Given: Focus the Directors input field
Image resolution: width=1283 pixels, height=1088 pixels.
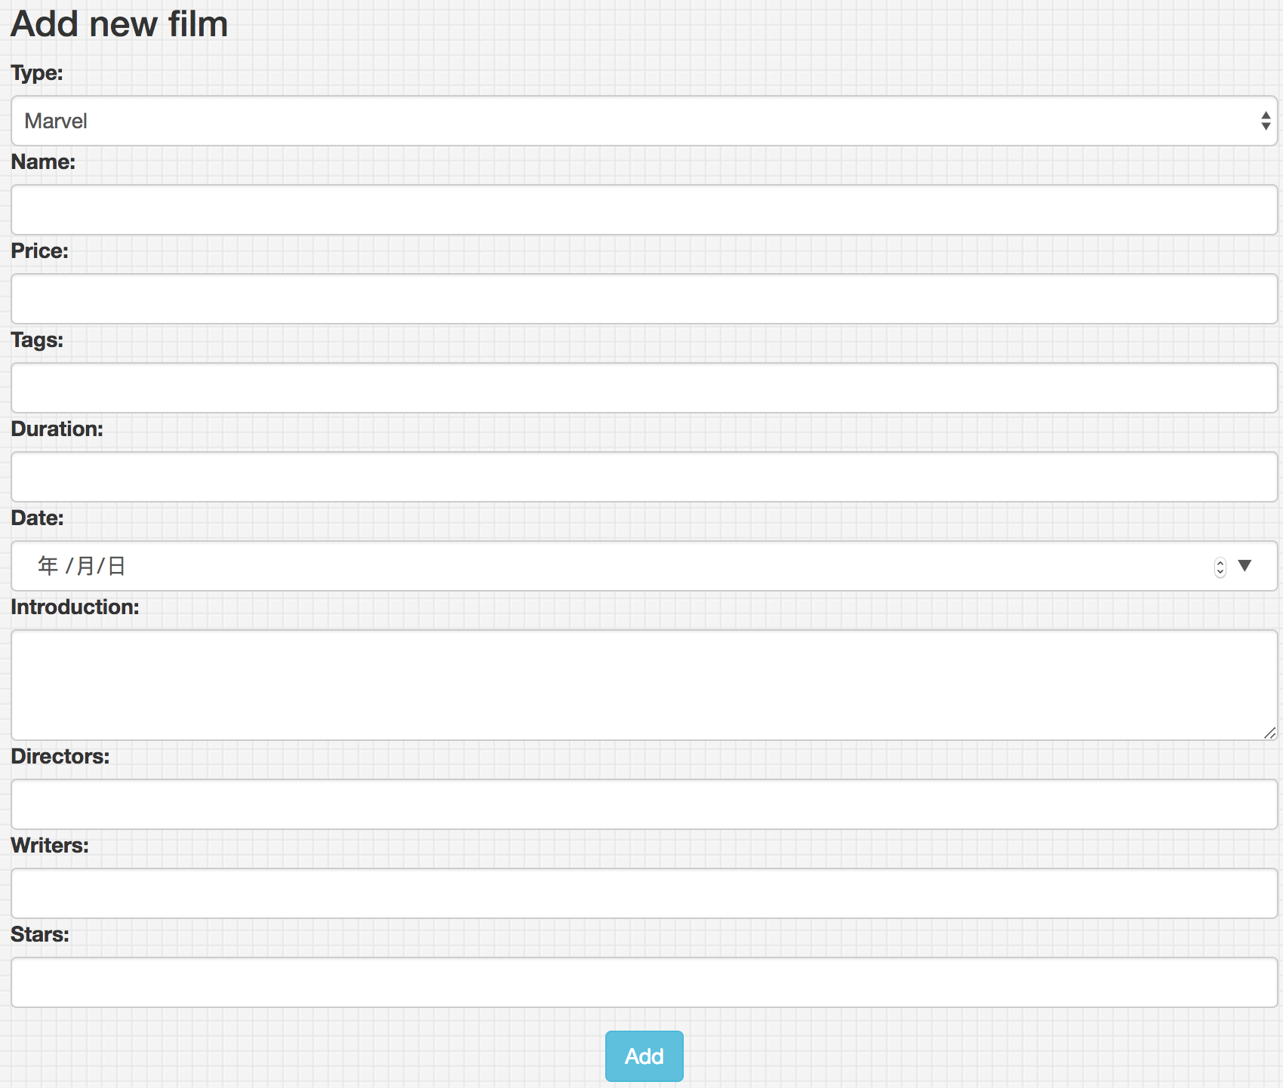Looking at the screenshot, I should (644, 804).
